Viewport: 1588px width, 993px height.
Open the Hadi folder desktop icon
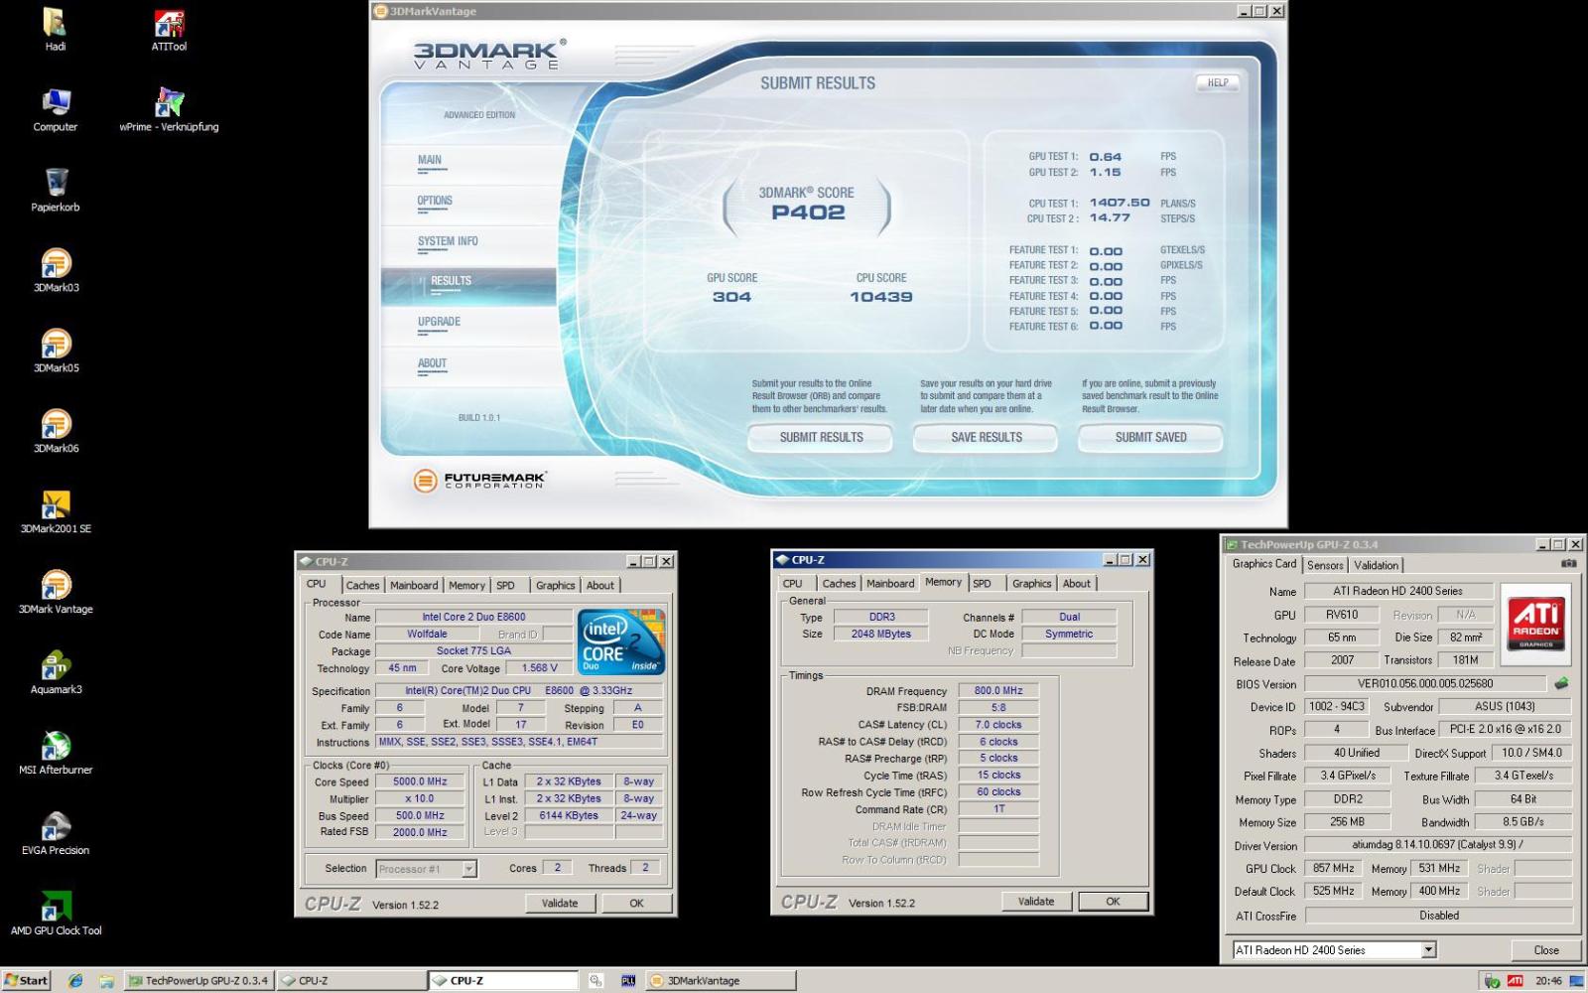[x=56, y=30]
